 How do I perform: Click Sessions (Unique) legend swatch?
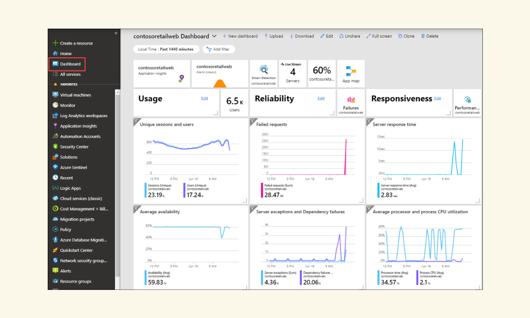146,190
